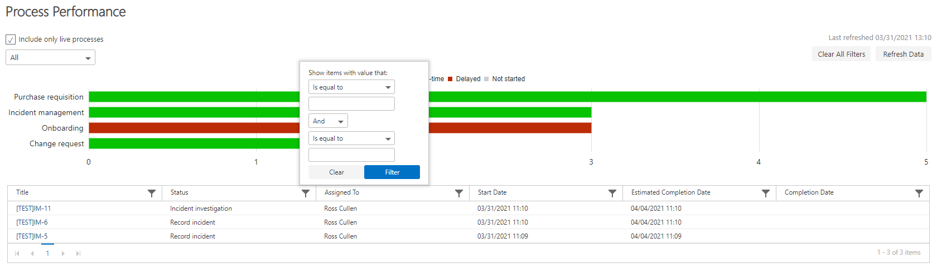Click the Delayed red legend swatch
Viewport: 937px width, 268px height.
tap(450, 79)
